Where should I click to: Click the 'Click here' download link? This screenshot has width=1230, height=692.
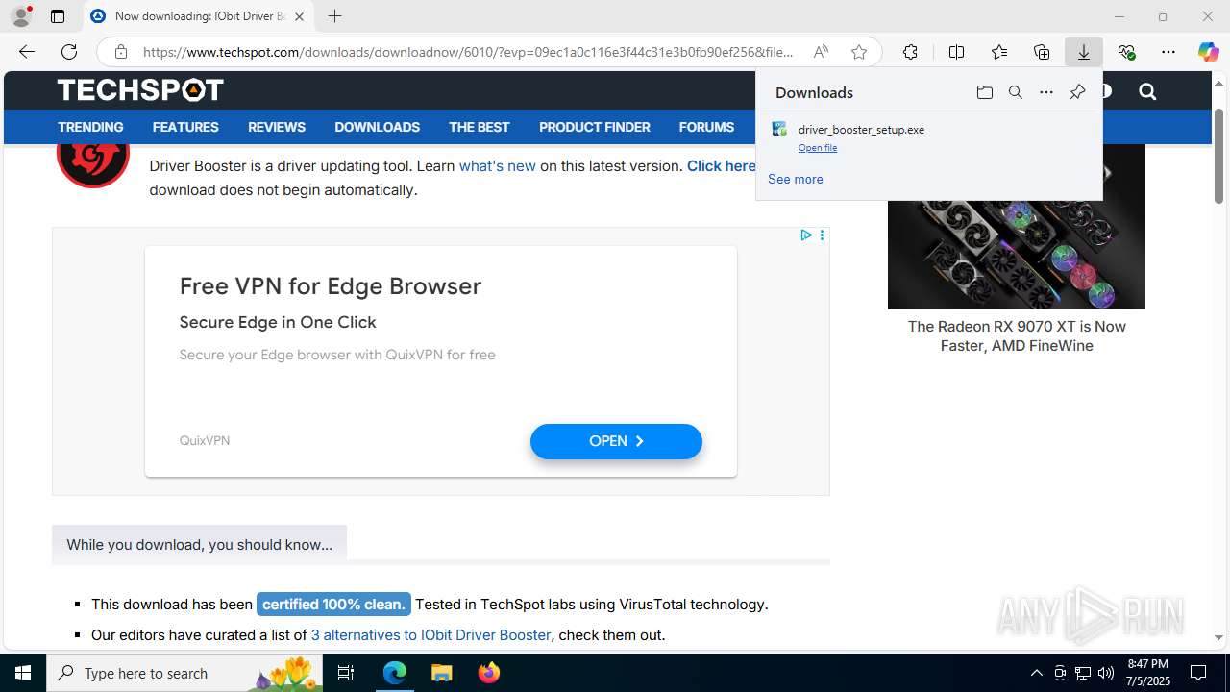coord(721,165)
